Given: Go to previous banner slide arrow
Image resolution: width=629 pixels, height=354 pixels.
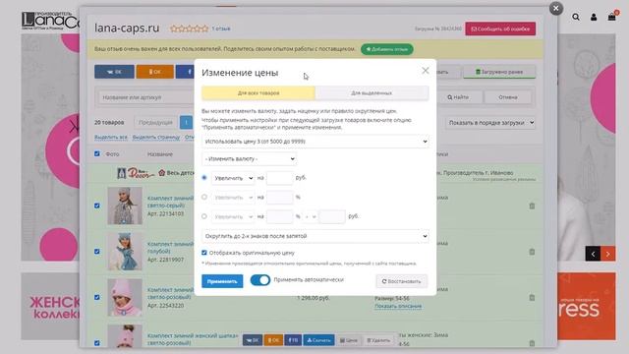Looking at the screenshot, I should click(593, 254).
